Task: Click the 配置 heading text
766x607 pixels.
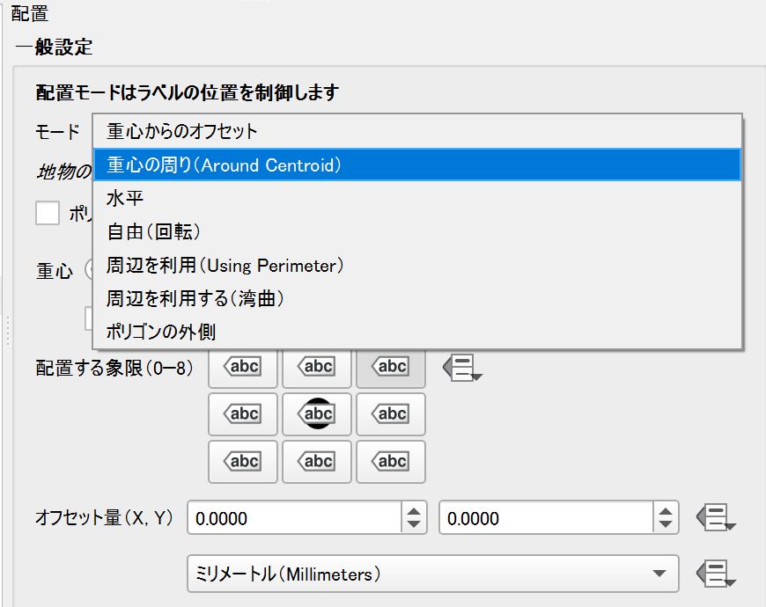Action: [30, 14]
